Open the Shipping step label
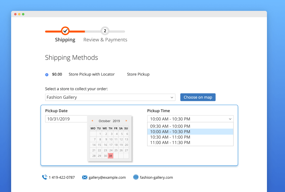The height and width of the screenshot is (192, 285). point(65,40)
